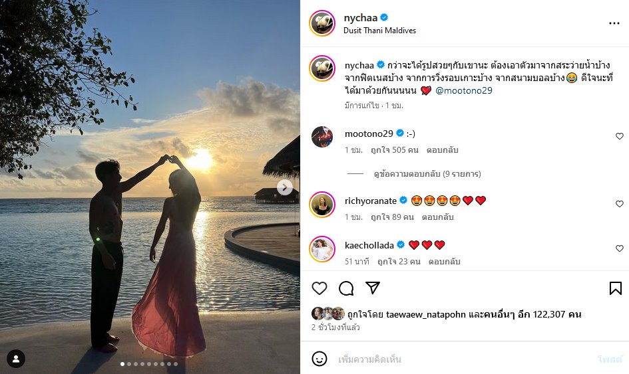Open the @mootono29 mention in caption

tap(464, 90)
